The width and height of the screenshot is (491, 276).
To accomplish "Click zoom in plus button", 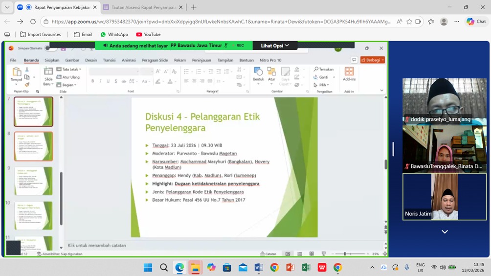I will [368, 254].
